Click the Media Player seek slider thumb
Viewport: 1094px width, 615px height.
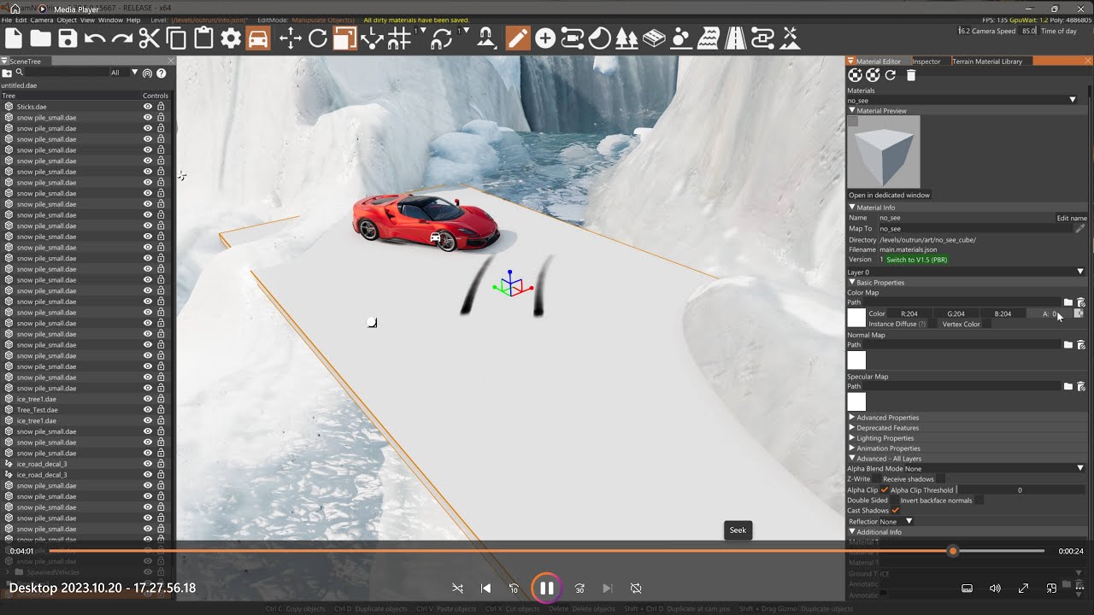tap(953, 551)
